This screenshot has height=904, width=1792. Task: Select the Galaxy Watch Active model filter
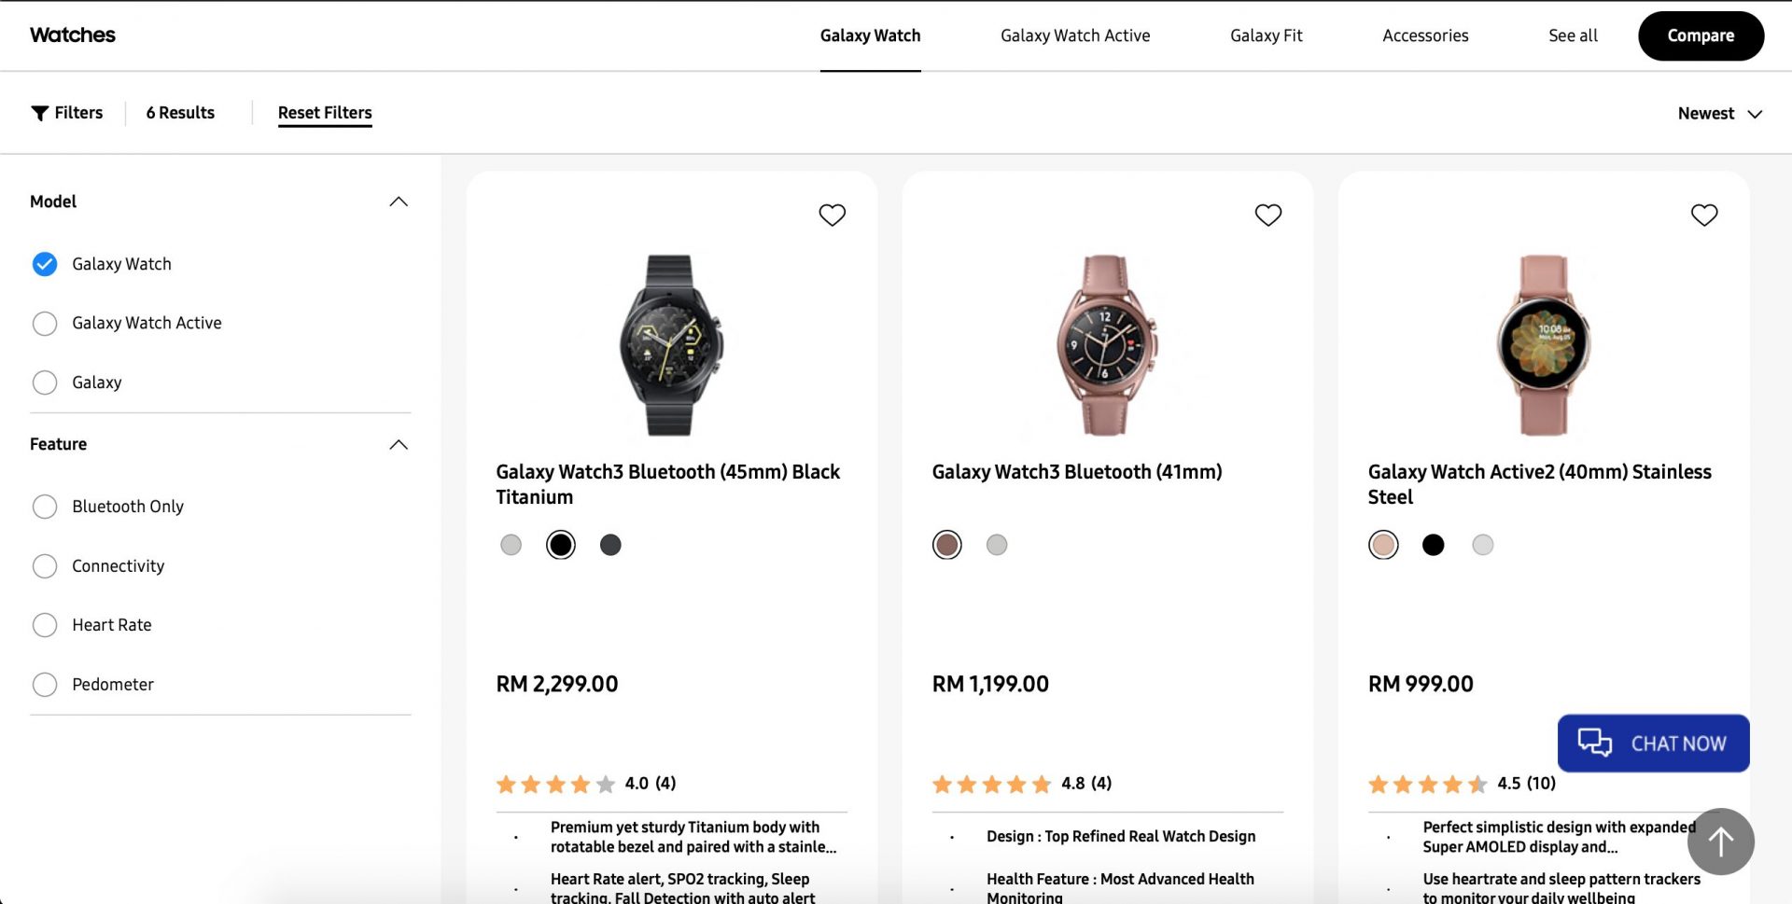[45, 323]
